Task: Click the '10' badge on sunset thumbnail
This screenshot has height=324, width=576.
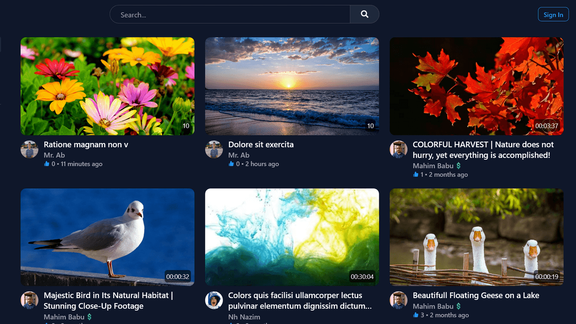Action: click(x=370, y=126)
